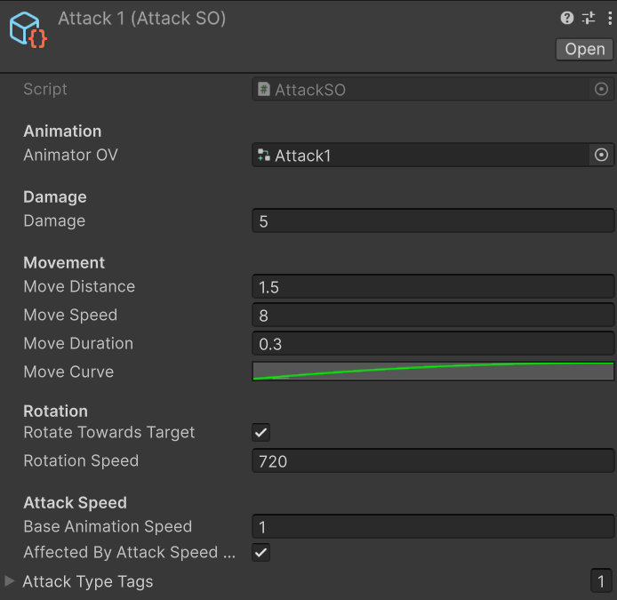Click the Move Speed label
This screenshot has height=600, width=617.
point(70,315)
